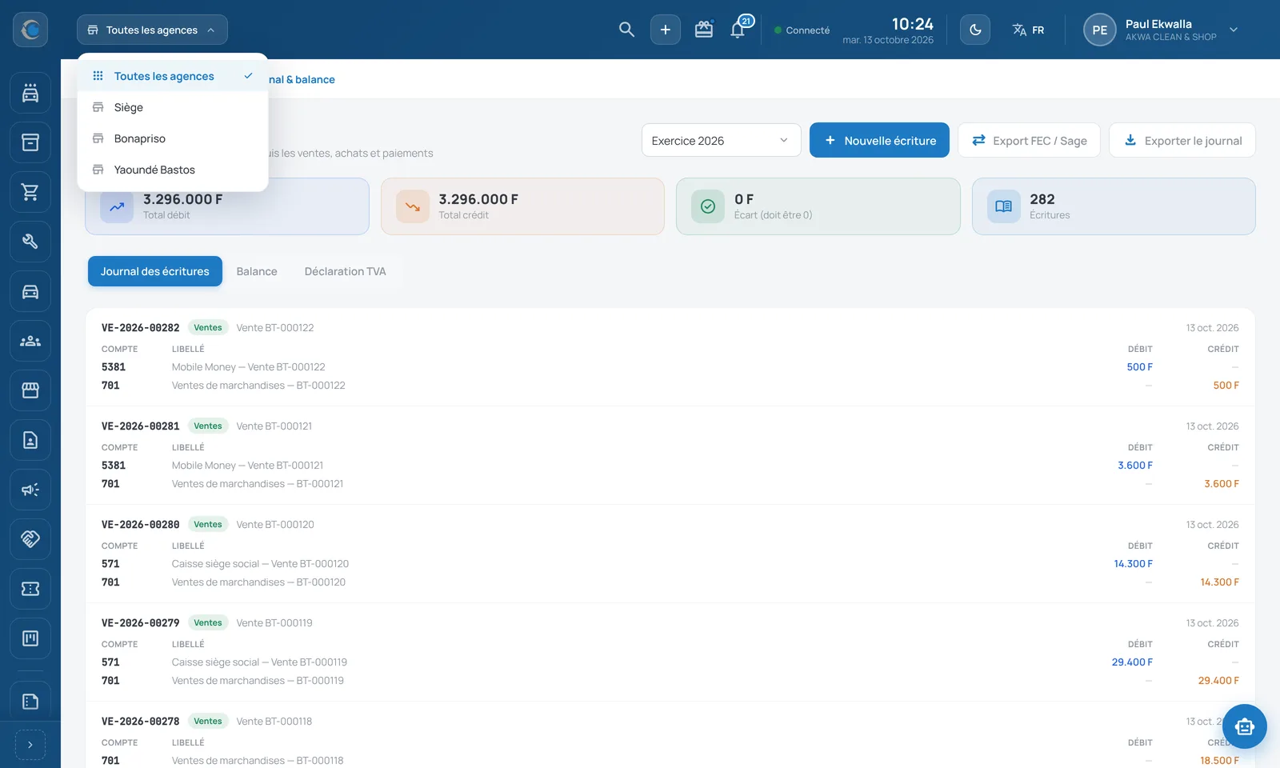Open the vehicle car sidebar icon

pyautogui.click(x=30, y=291)
